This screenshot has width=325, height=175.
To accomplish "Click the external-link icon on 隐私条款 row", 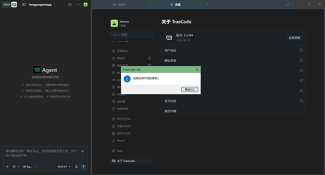I will coord(301,60).
